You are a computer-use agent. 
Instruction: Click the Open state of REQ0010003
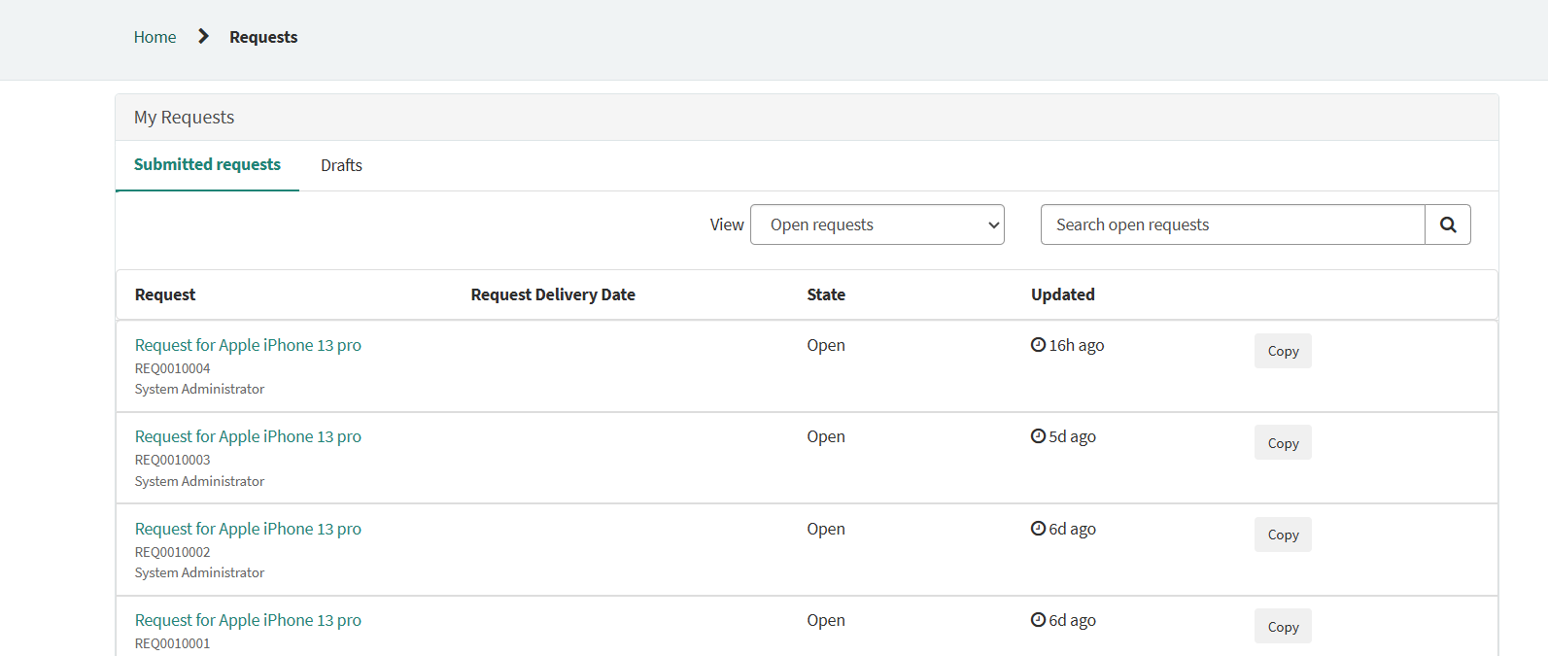pyautogui.click(x=826, y=436)
